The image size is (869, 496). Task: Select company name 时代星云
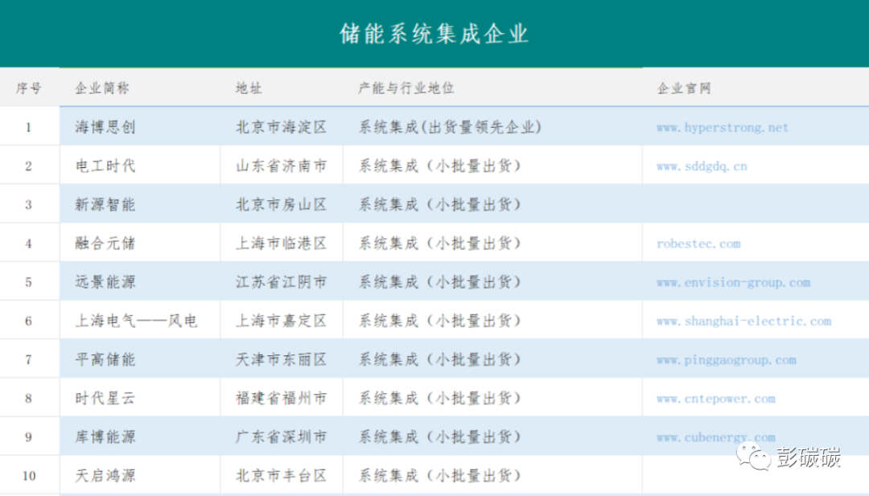pyautogui.click(x=105, y=399)
